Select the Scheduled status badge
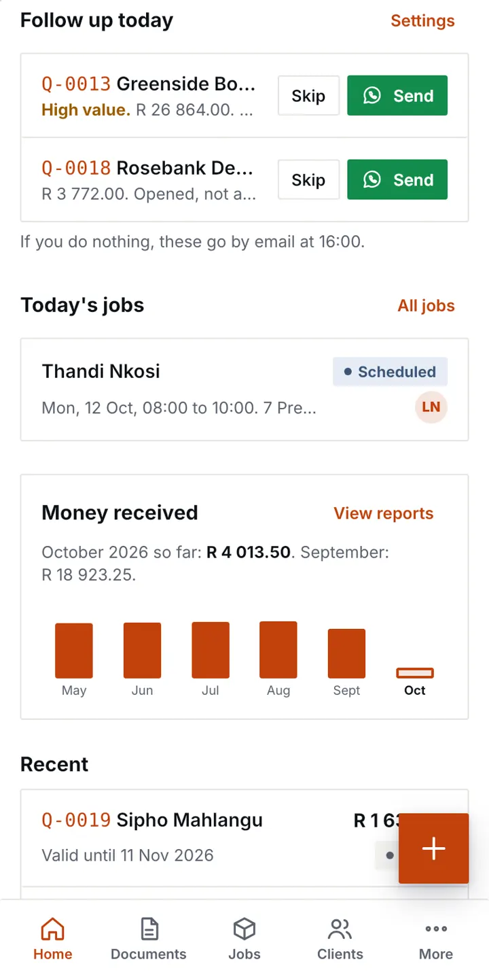 (390, 372)
